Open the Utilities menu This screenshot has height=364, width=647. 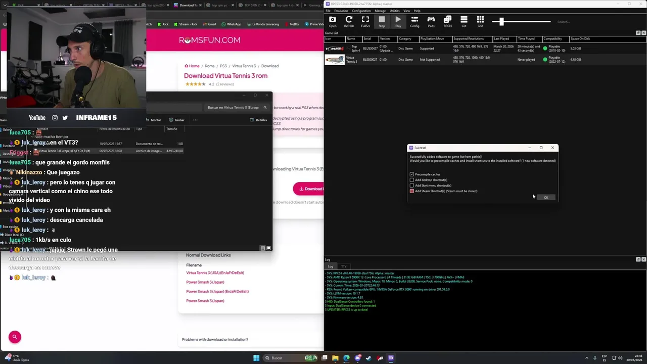pyautogui.click(x=394, y=11)
